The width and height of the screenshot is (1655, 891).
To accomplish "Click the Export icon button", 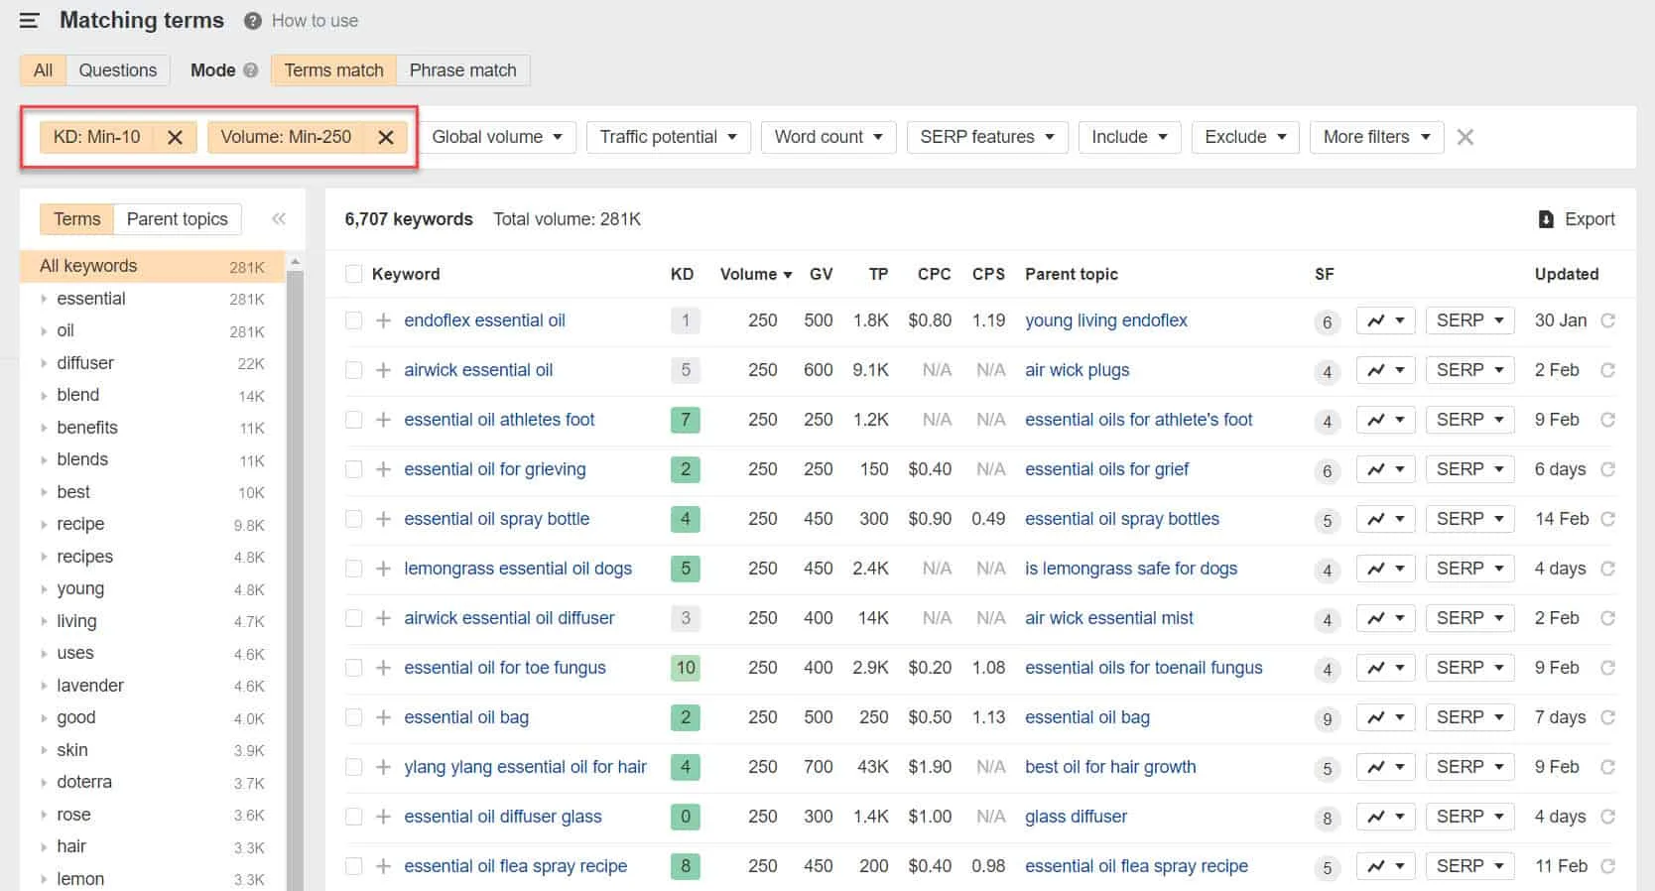I will 1546,219.
